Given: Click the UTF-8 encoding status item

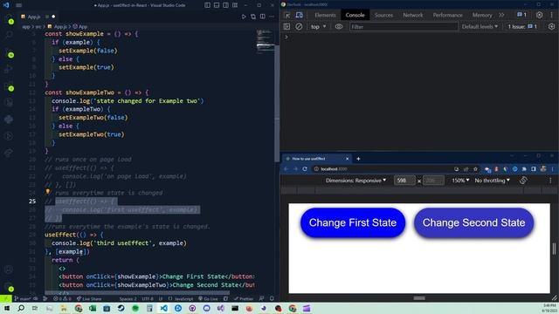Looking at the screenshot, I should click(148, 298).
